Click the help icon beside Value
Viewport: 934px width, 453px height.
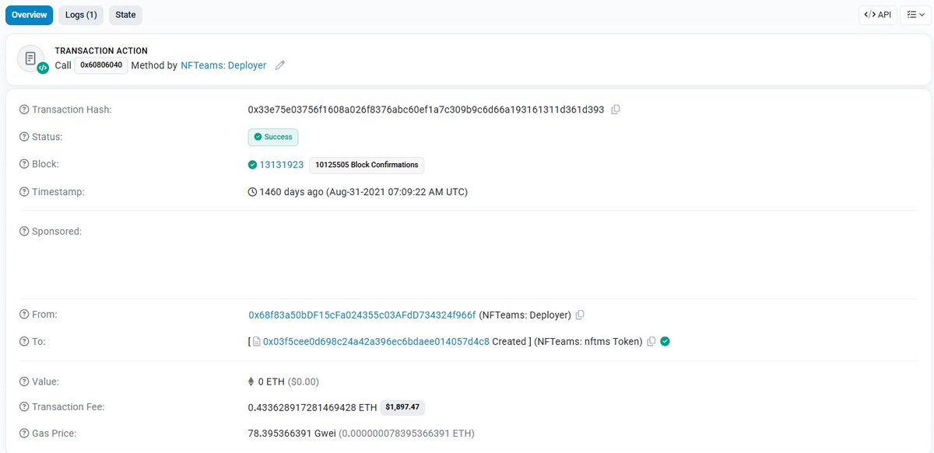click(x=24, y=382)
